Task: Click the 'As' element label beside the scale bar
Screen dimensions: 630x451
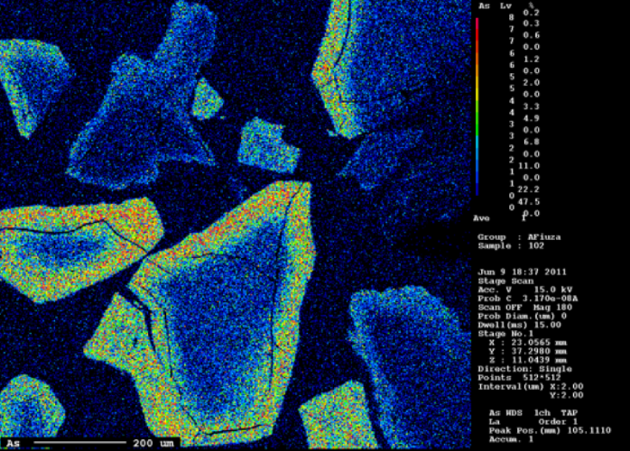Action: click(x=14, y=443)
